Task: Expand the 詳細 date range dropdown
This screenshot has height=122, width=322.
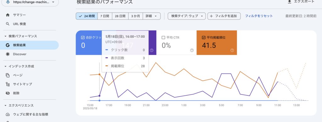Action: point(152,16)
